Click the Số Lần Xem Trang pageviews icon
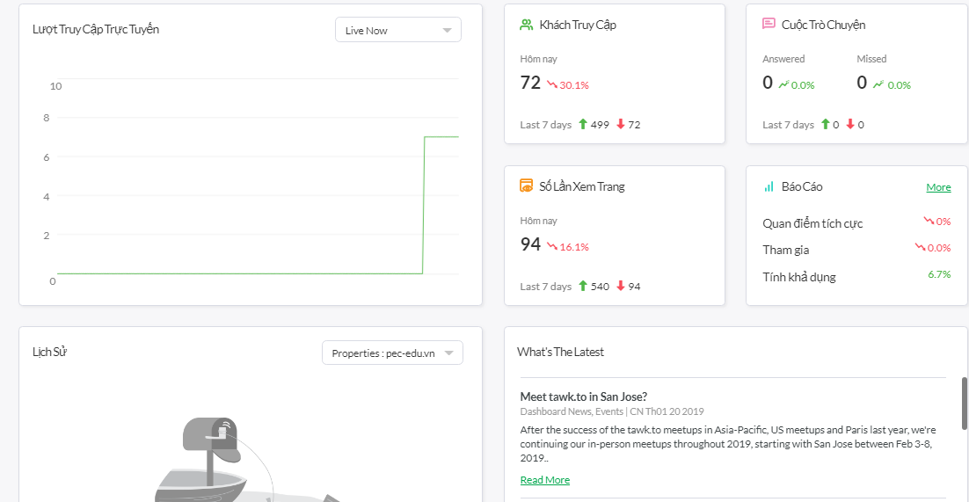The height and width of the screenshot is (502, 969). pyautogui.click(x=527, y=186)
